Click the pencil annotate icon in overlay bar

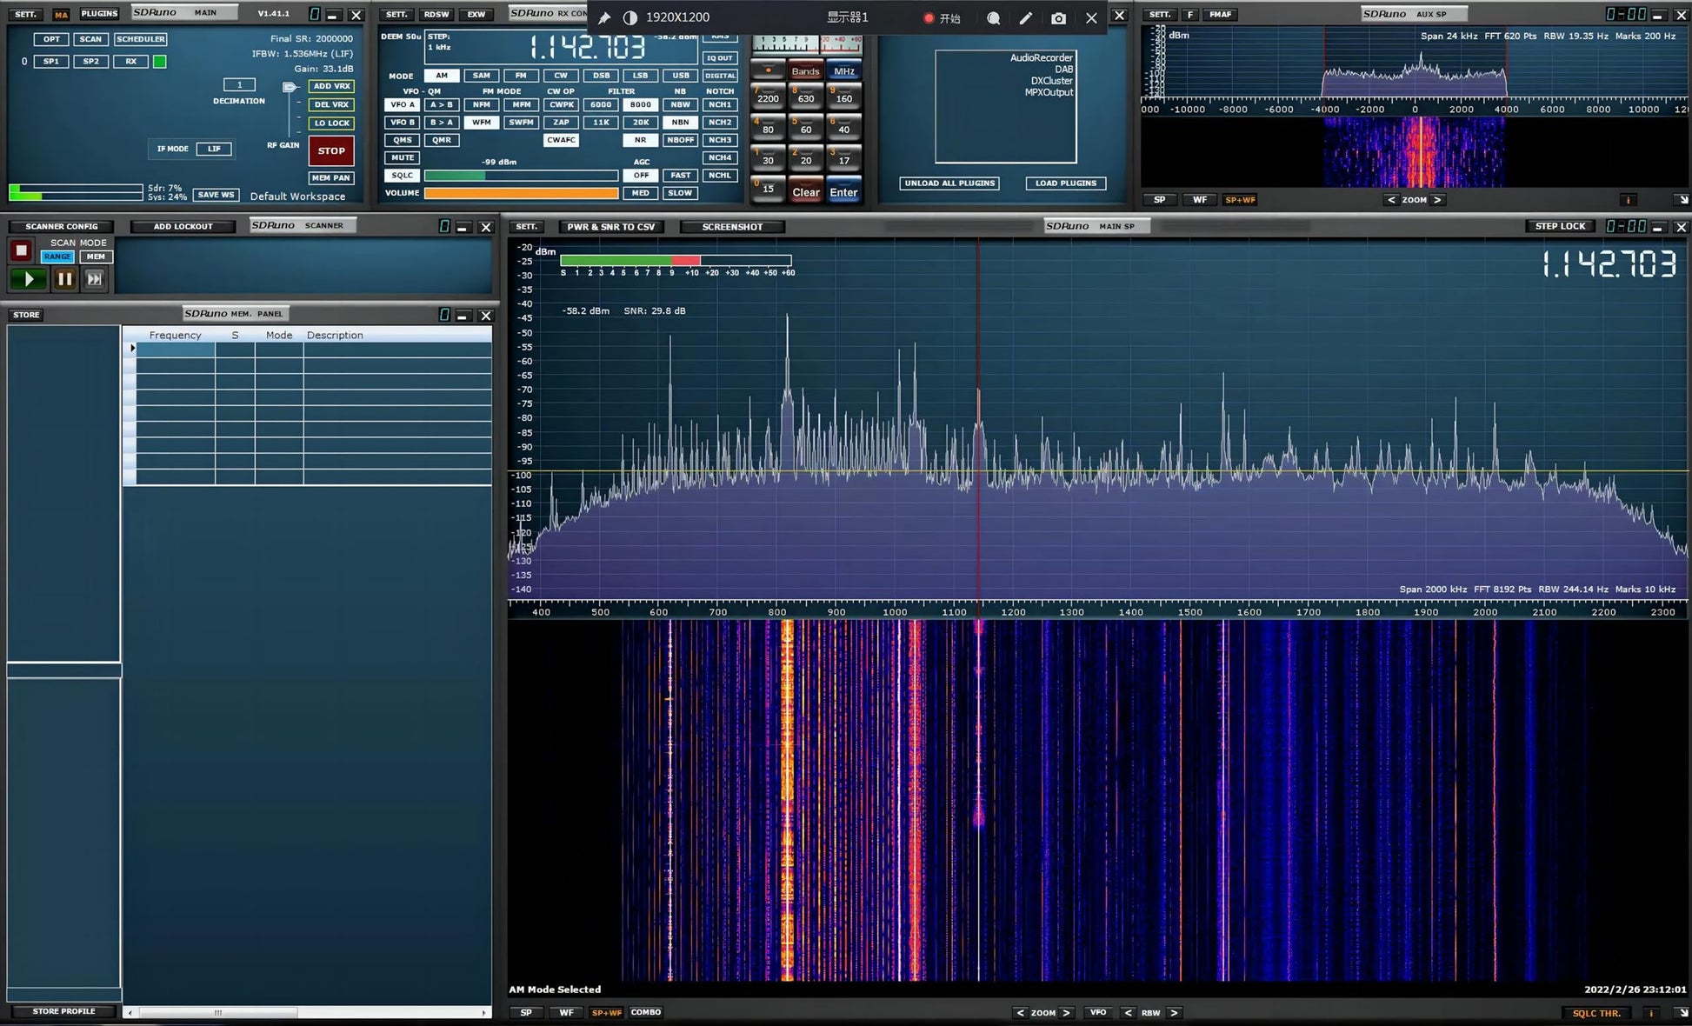pyautogui.click(x=1026, y=17)
